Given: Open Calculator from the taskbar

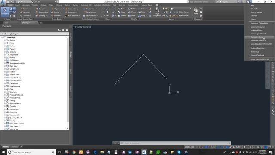Looking at the screenshot, I should (x=116, y=152).
